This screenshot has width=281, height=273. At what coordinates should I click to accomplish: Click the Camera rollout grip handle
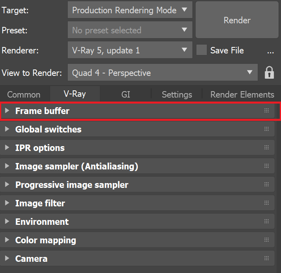(x=267, y=259)
